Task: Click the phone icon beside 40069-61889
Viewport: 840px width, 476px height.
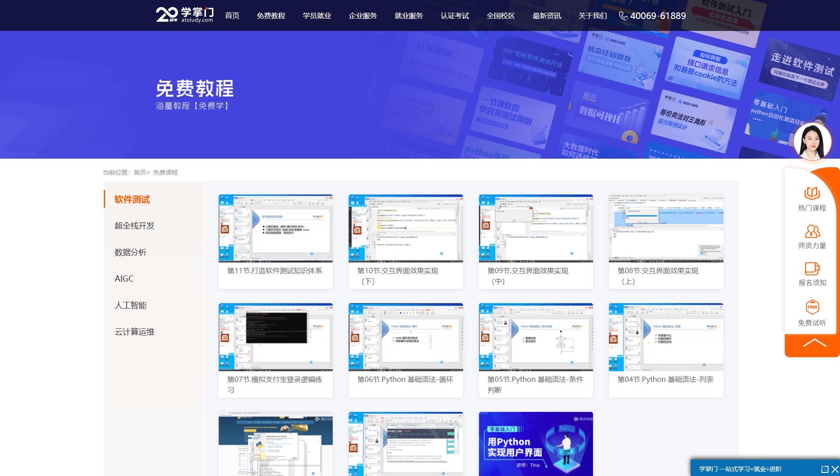Action: (623, 16)
